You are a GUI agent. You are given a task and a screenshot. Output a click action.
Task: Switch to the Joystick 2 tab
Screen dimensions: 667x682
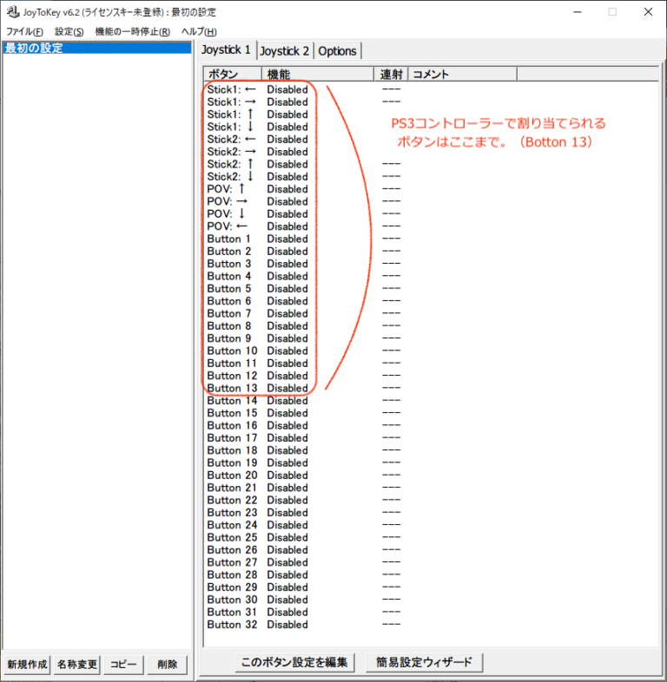285,51
